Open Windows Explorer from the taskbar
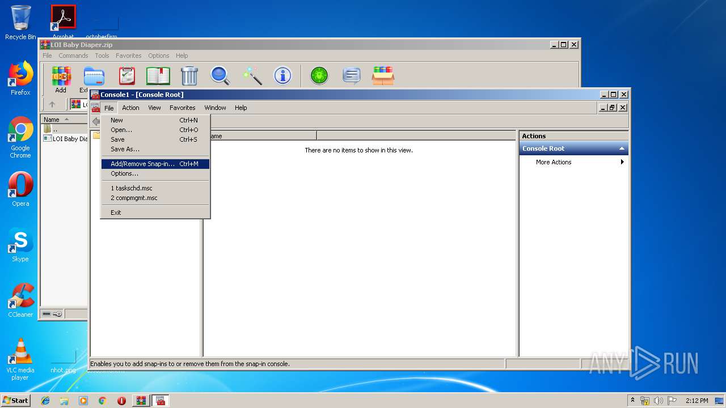This screenshot has width=726, height=408. (x=64, y=401)
